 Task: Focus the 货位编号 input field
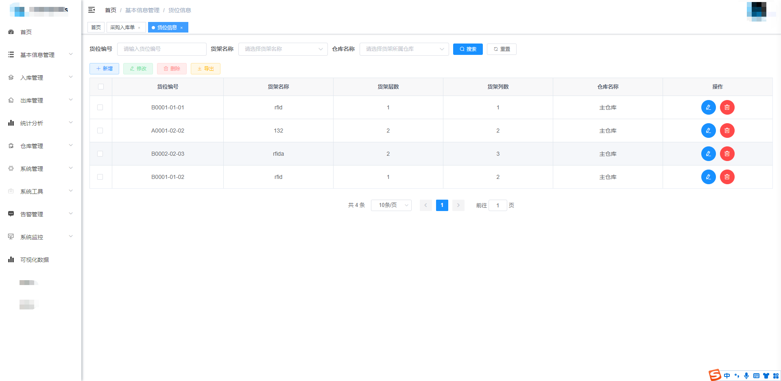click(161, 49)
